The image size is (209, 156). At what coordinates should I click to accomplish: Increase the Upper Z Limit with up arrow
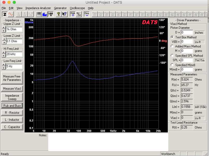[x=4, y=28]
